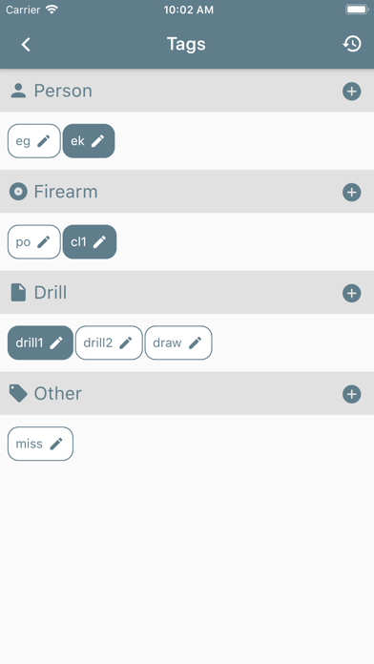Edit the miss tag pencil icon

pyautogui.click(x=56, y=444)
